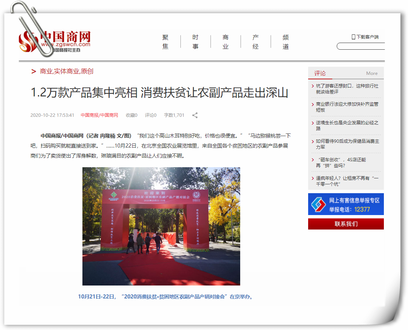Click 收藏0 to favorite the article

131,115
